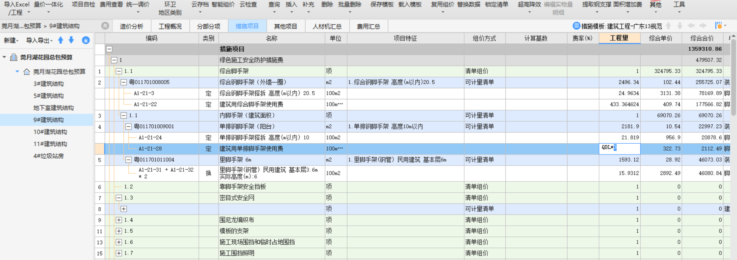Run 项目自检 self-check

click(83, 5)
